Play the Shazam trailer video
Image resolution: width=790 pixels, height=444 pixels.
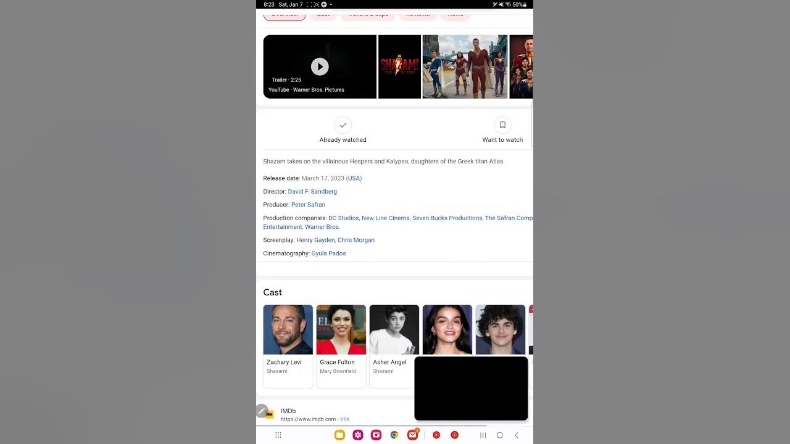(x=320, y=66)
